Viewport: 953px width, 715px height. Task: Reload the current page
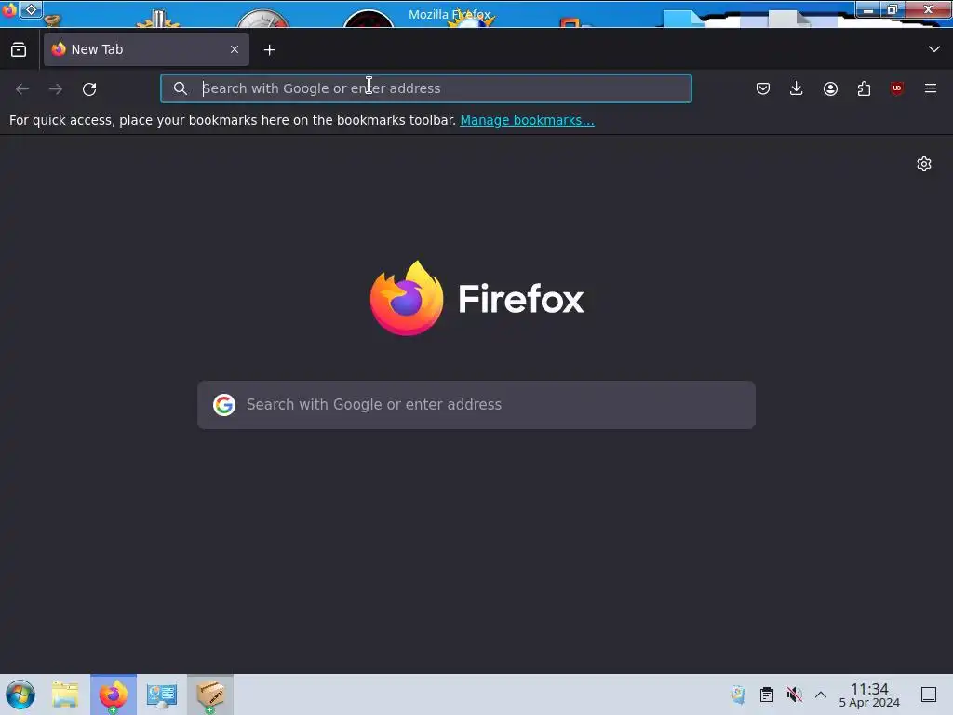coord(89,88)
